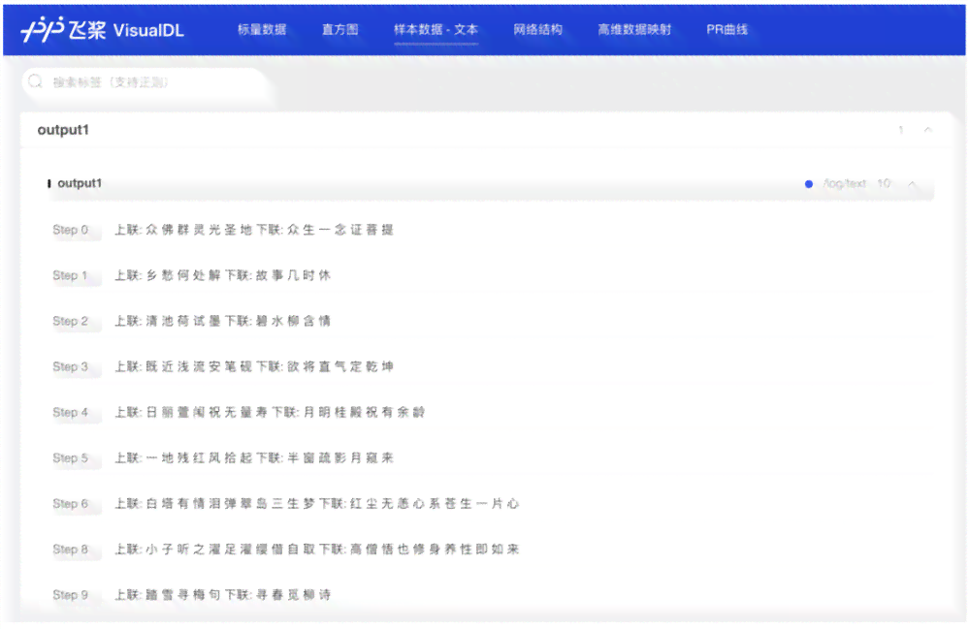Click the search magnifier icon
Image resolution: width=970 pixels, height=629 pixels.
coord(35,81)
